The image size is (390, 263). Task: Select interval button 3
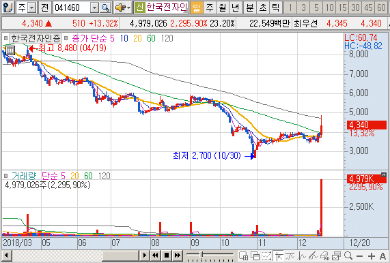(x=303, y=7)
